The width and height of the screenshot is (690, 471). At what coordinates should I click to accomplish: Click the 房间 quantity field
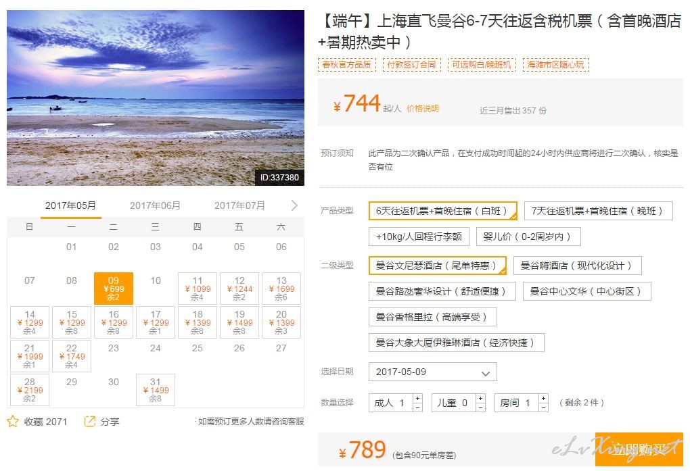[517, 403]
